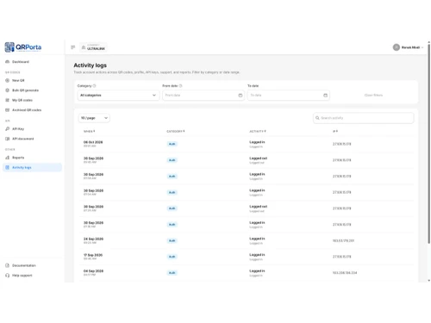The width and height of the screenshot is (431, 323).
Task: Click info icon next to From date label
Action: (180, 86)
